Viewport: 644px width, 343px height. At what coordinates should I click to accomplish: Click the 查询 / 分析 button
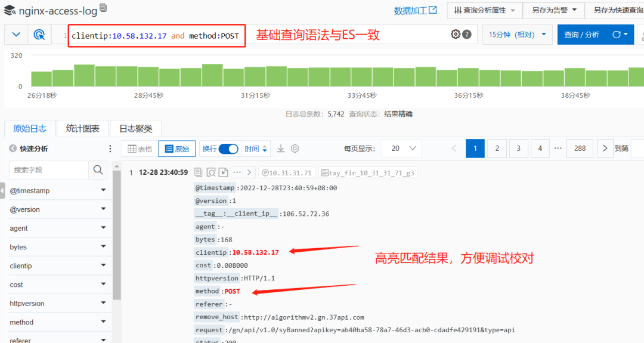coord(581,35)
